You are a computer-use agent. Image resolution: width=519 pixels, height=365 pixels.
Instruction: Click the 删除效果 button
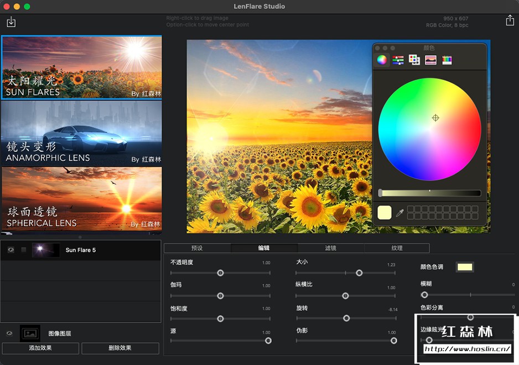[x=120, y=348]
